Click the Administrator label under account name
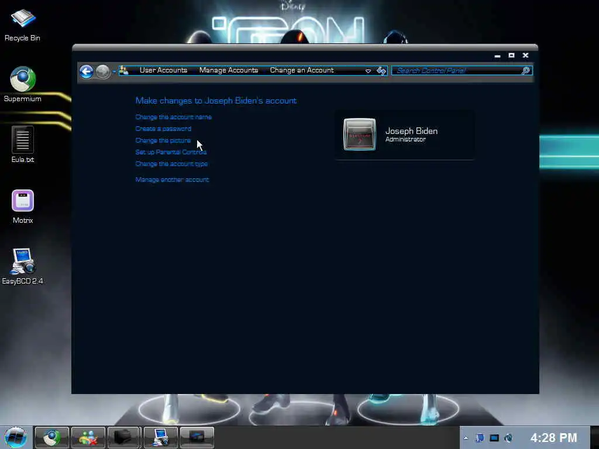Screen dimensions: 599x449 405,140
